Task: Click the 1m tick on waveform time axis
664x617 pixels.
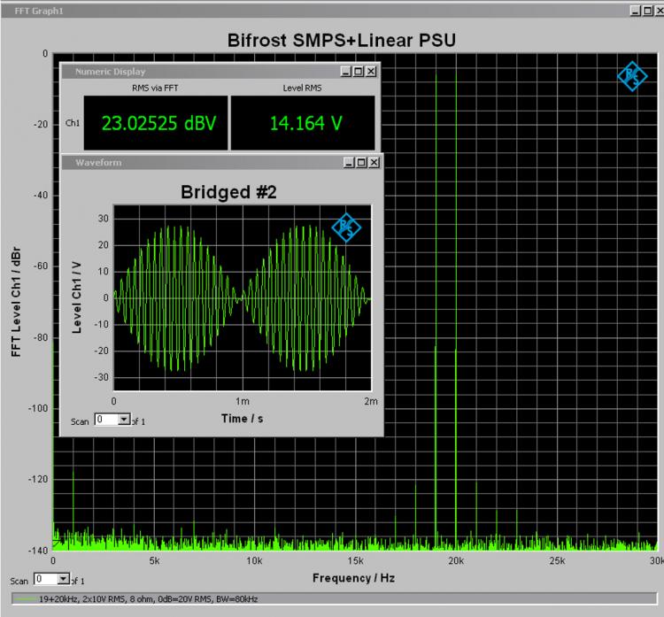Action: click(243, 401)
